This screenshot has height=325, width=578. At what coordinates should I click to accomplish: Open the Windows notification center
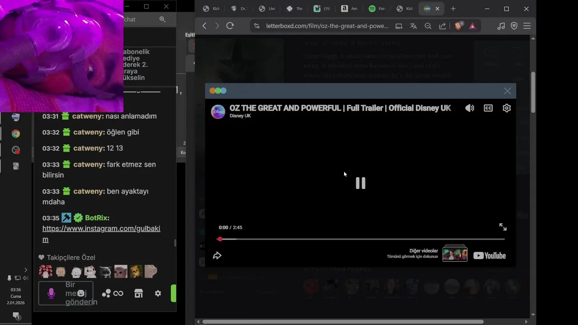tap(16, 316)
